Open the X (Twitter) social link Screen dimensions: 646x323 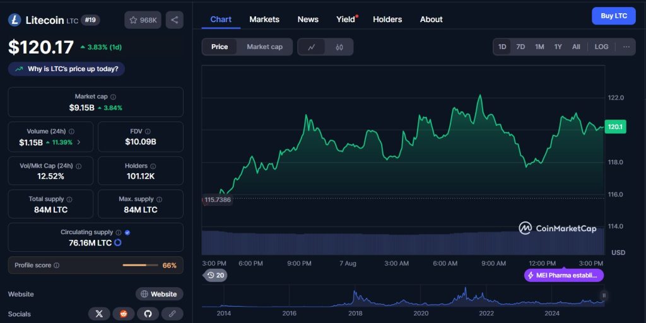[x=99, y=313]
